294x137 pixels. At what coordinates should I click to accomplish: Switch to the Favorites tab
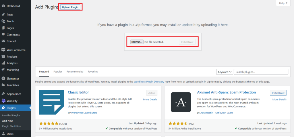[93, 72]
